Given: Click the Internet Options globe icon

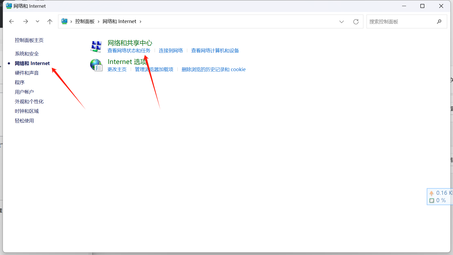Looking at the screenshot, I should (x=96, y=65).
